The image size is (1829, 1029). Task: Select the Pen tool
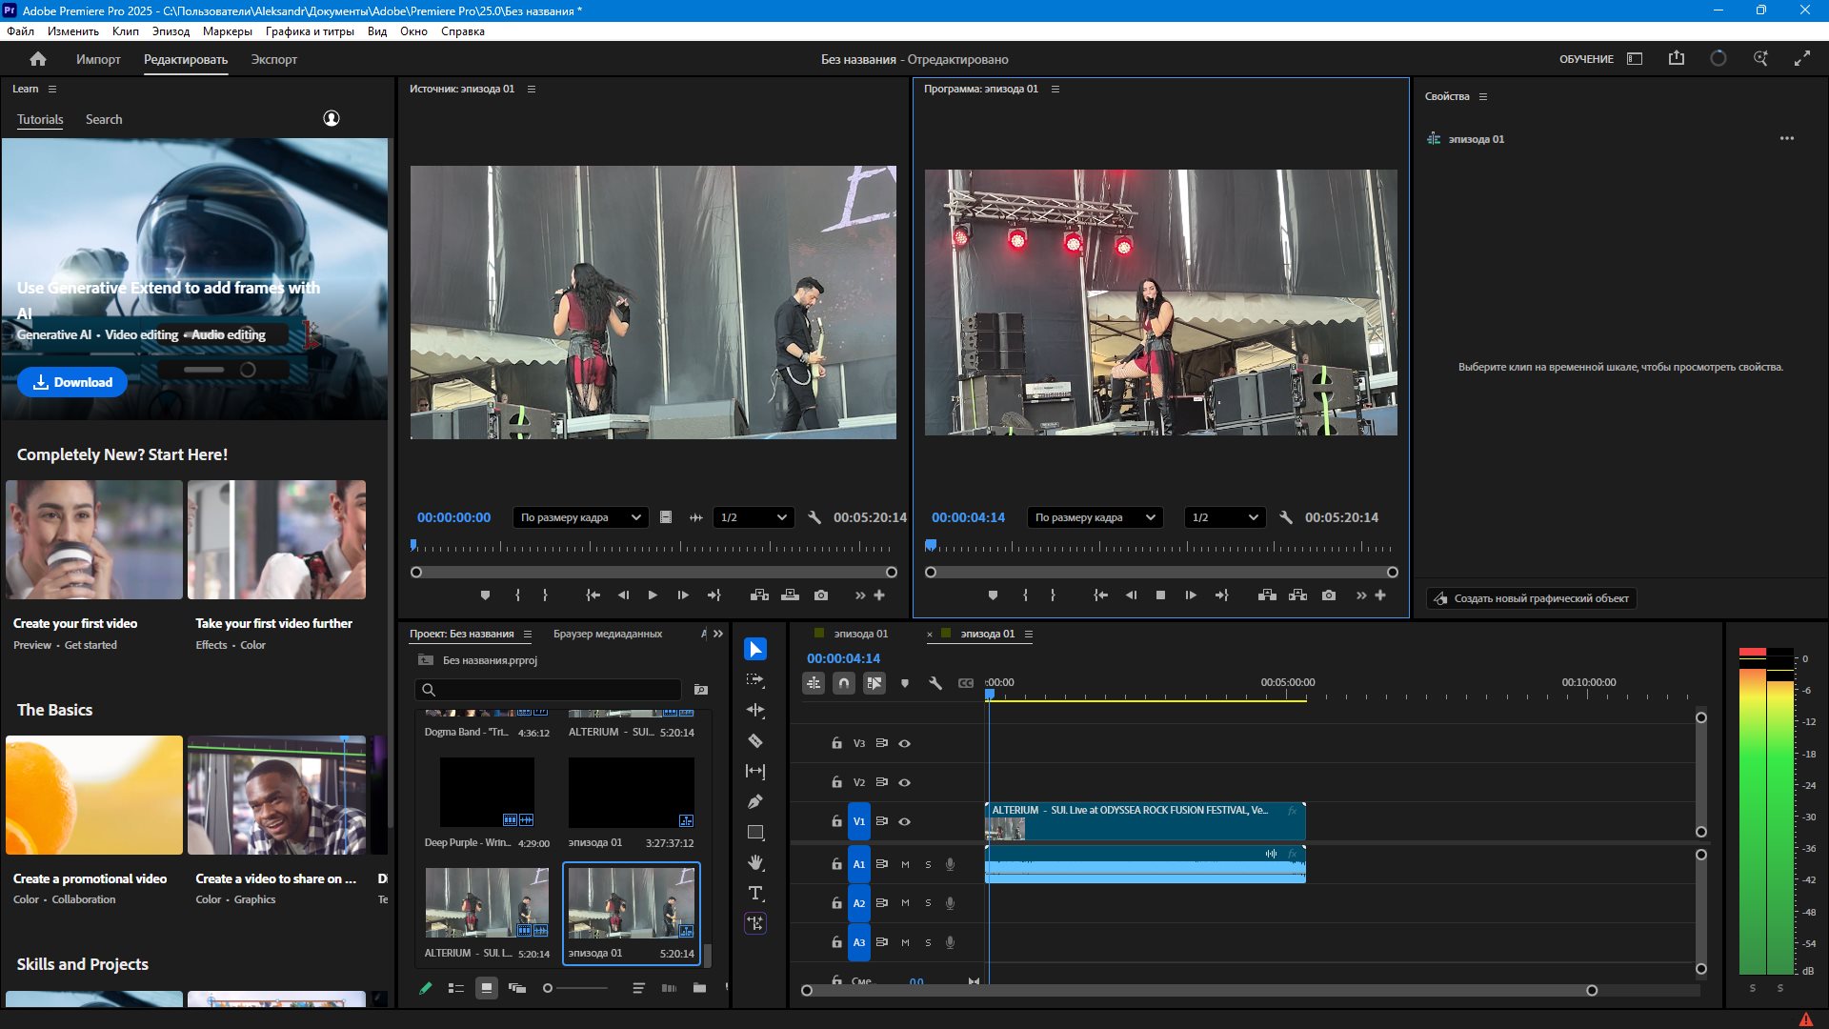point(755,802)
